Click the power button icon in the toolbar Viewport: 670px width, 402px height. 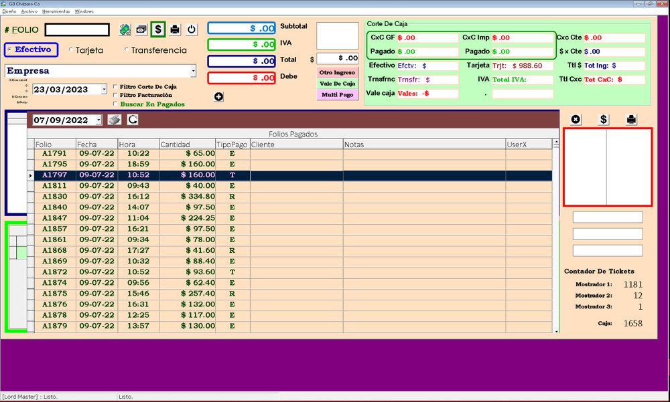[x=192, y=29]
